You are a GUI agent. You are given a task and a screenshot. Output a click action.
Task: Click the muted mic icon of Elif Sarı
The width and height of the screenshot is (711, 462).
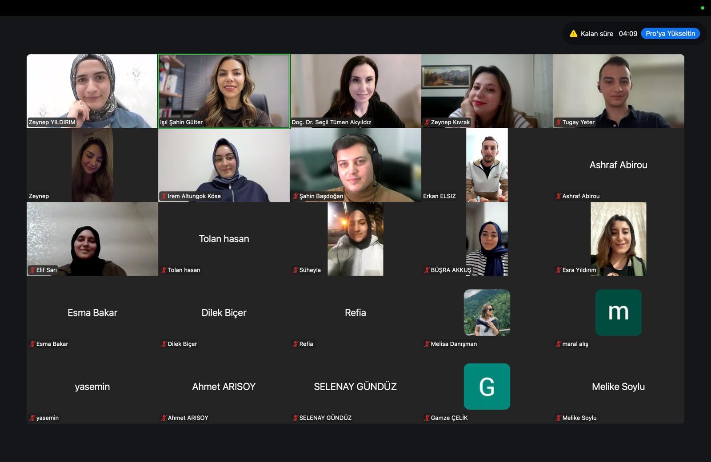tap(32, 270)
